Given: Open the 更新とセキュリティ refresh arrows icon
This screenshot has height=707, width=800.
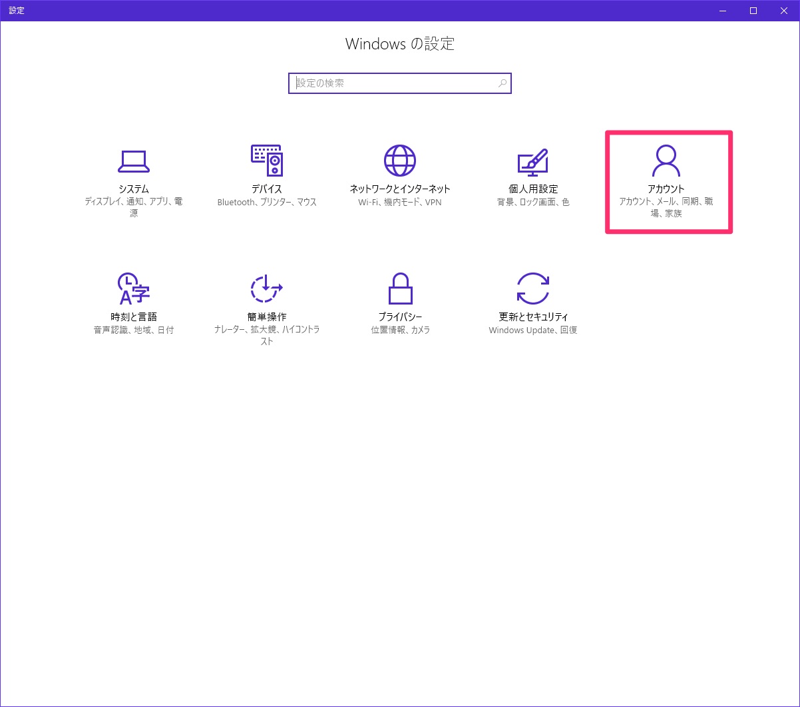Looking at the screenshot, I should click(x=532, y=288).
